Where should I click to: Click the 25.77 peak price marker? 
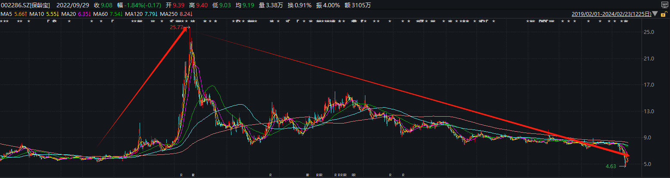pos(176,27)
